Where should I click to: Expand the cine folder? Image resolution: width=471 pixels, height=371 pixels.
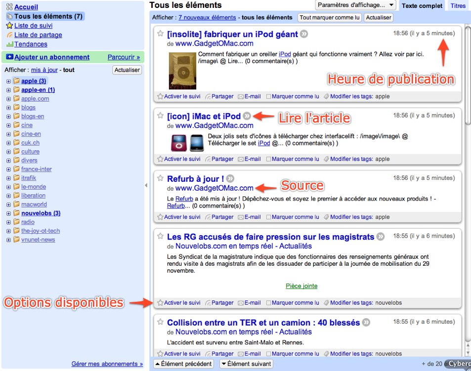coord(8,125)
